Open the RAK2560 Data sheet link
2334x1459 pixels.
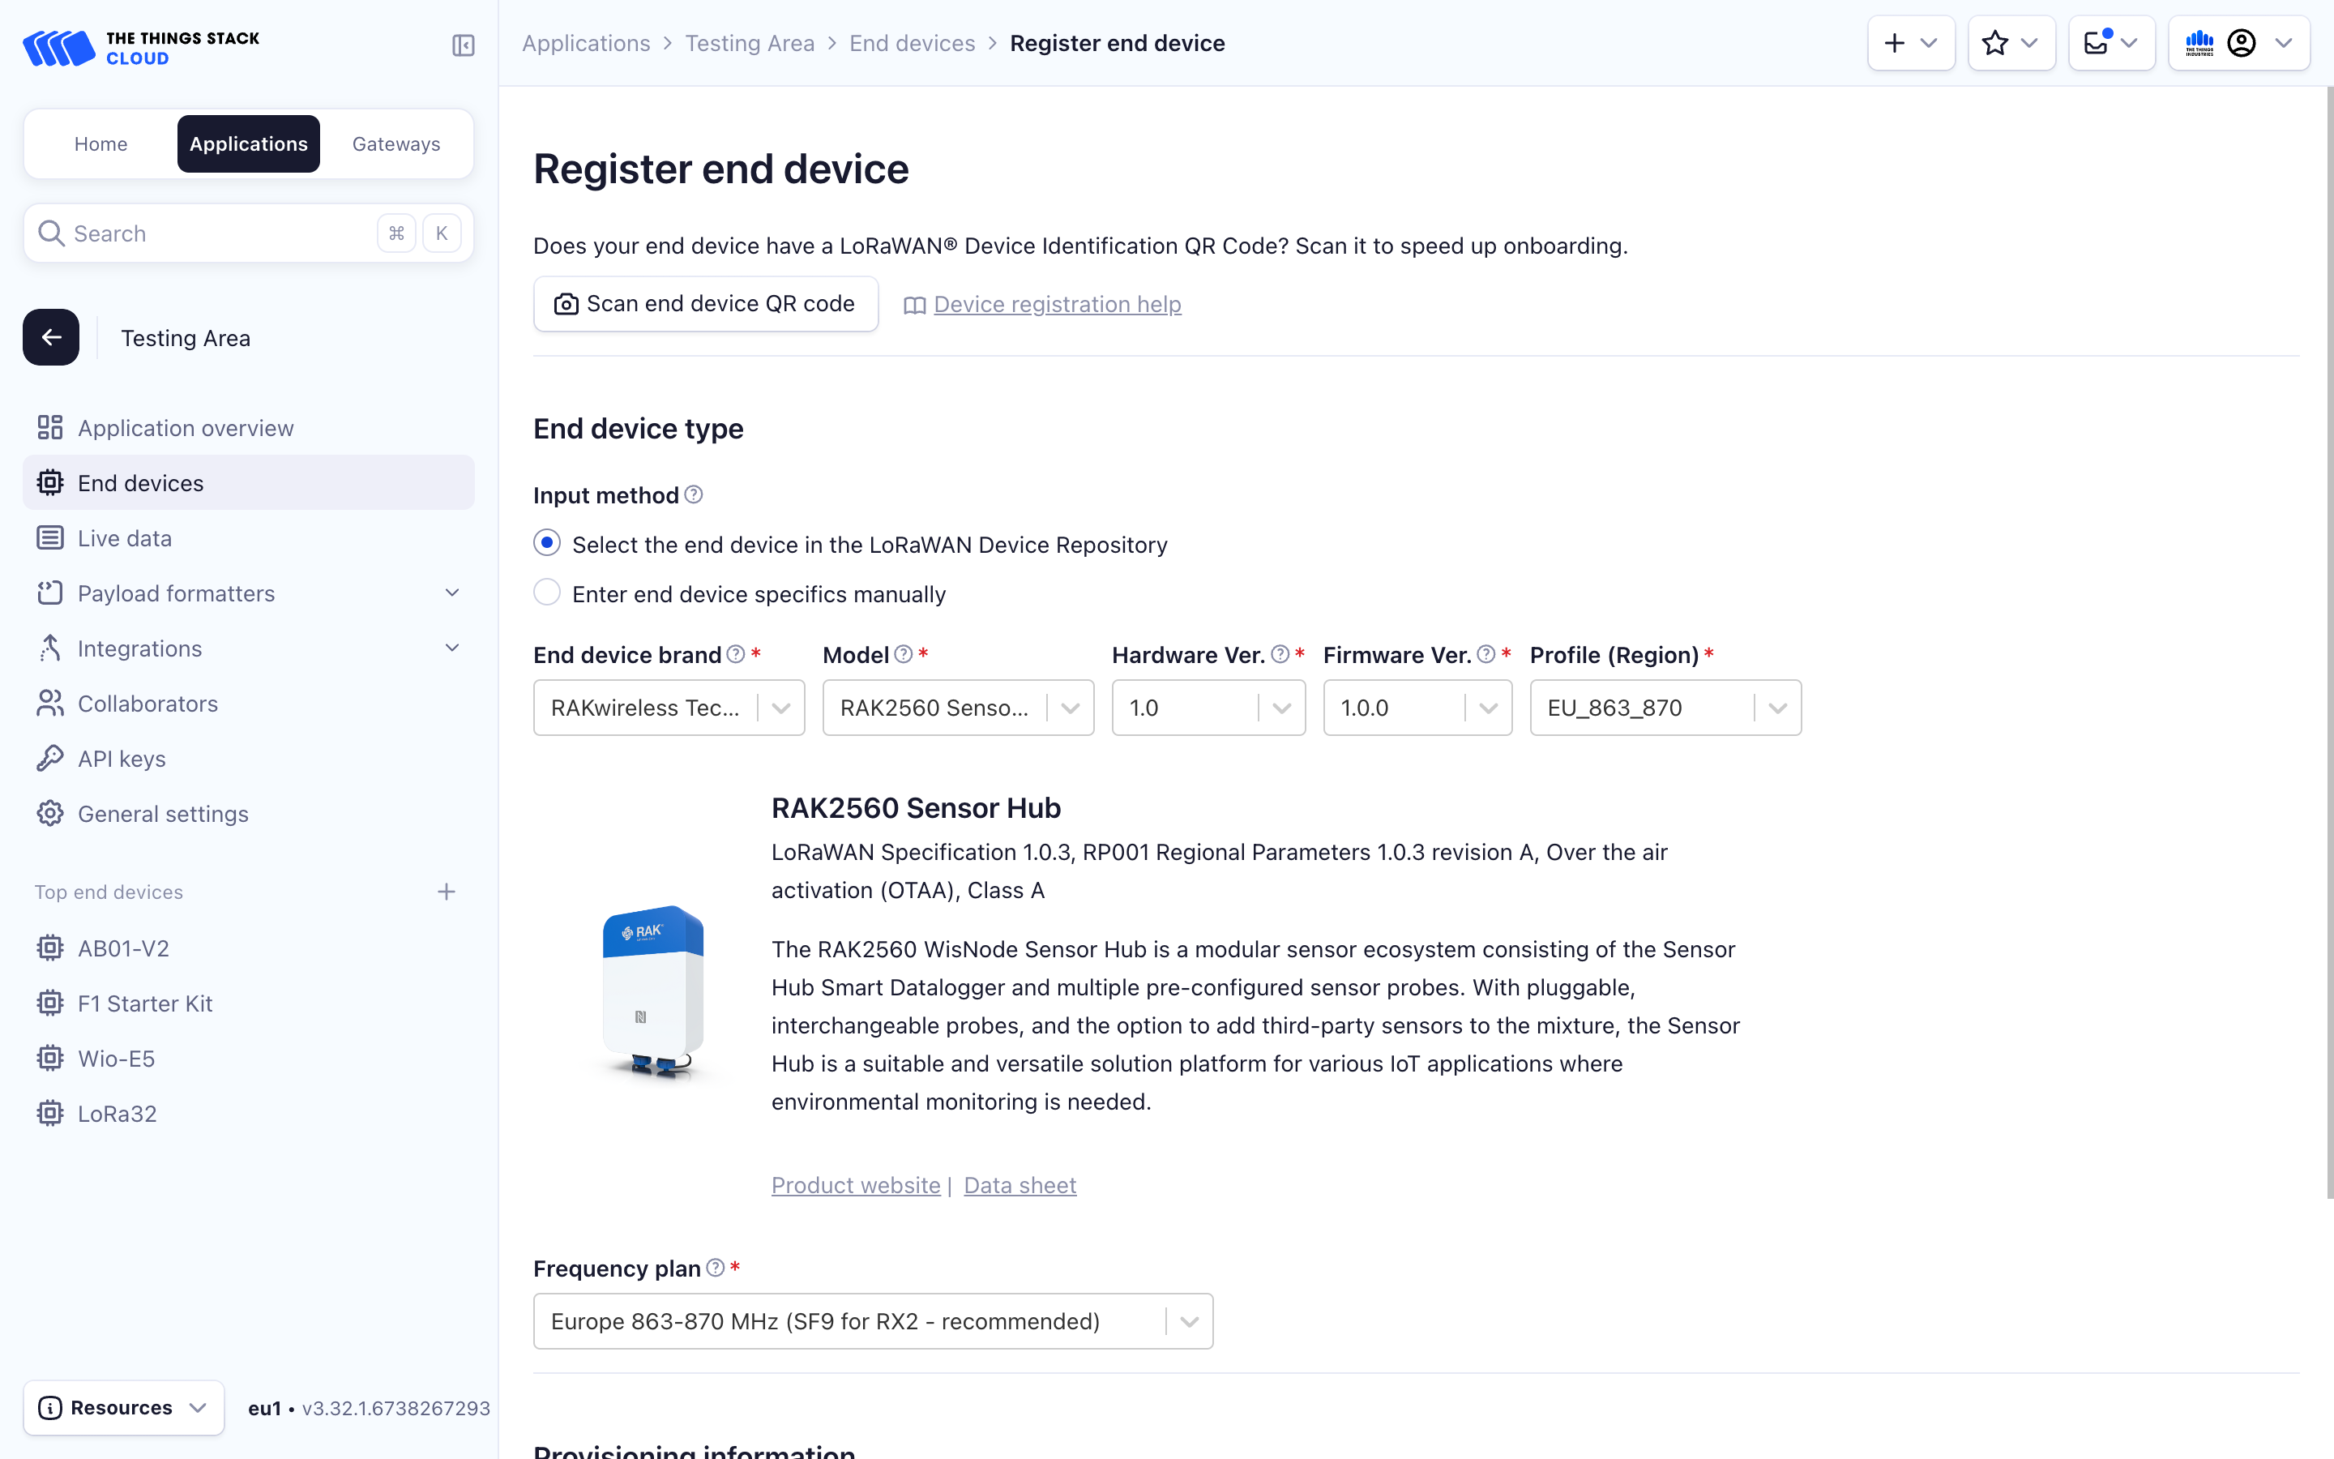1020,1184
